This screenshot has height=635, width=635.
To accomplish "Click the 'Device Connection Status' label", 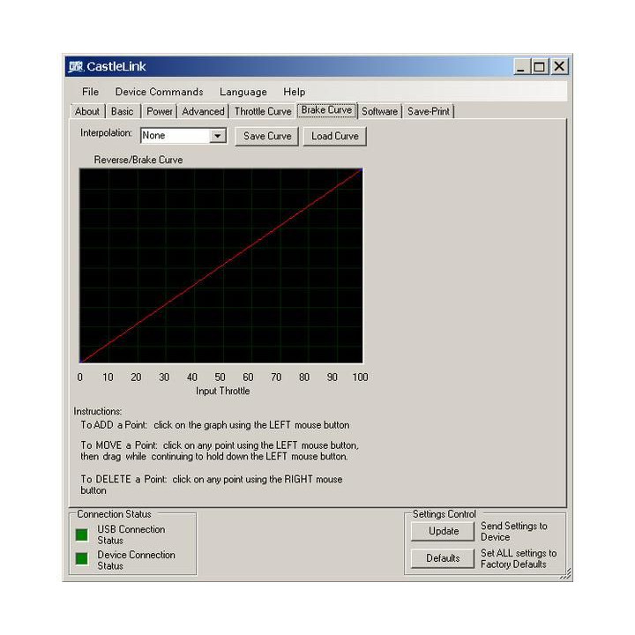I will point(137,560).
